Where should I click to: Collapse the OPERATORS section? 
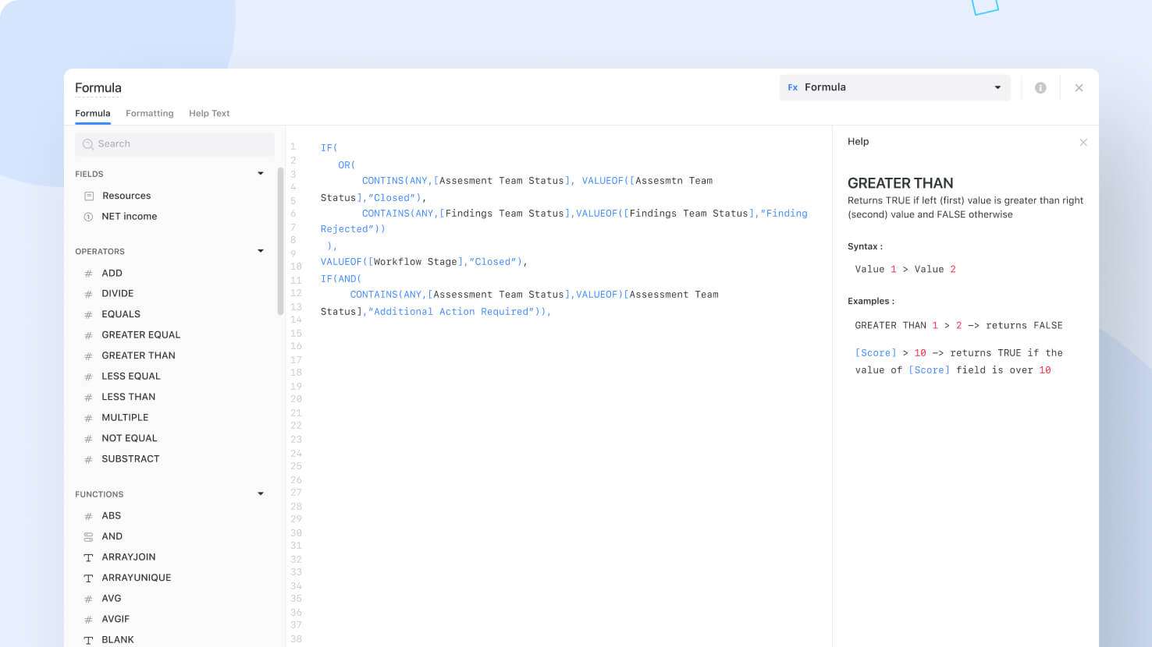[261, 251]
